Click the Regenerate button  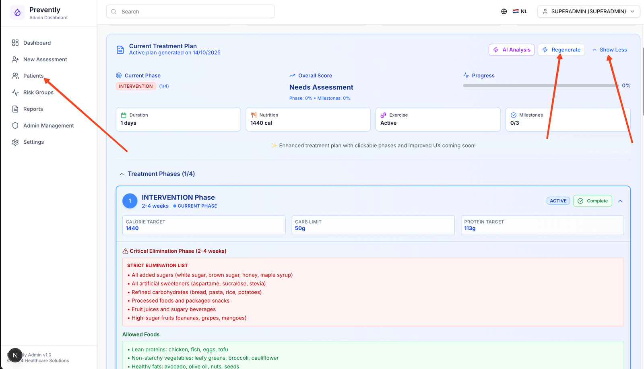(561, 49)
